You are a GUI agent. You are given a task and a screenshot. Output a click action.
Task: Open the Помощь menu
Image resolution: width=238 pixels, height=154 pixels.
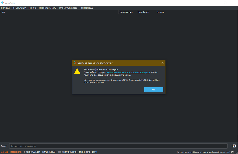point(87,8)
